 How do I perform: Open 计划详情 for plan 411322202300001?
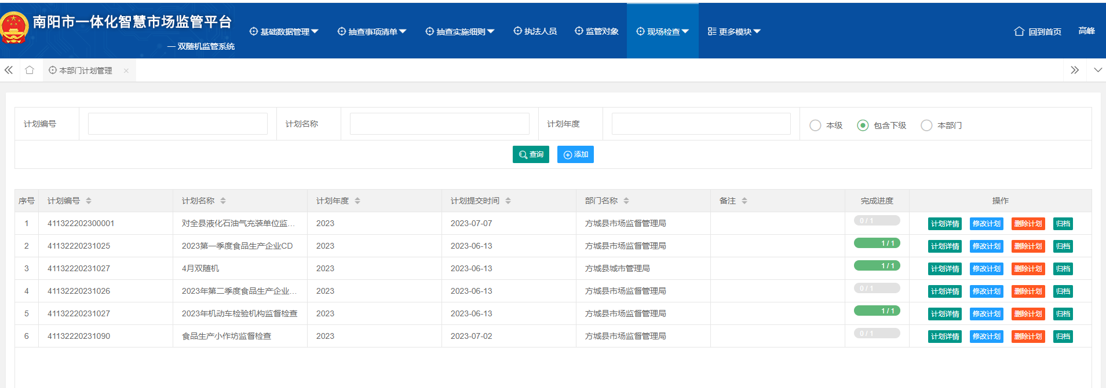click(x=945, y=224)
